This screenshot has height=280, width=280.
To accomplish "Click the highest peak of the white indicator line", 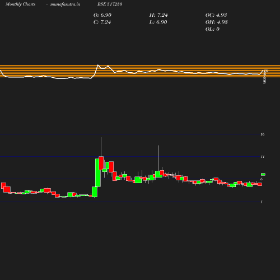I will [x=98, y=65].
